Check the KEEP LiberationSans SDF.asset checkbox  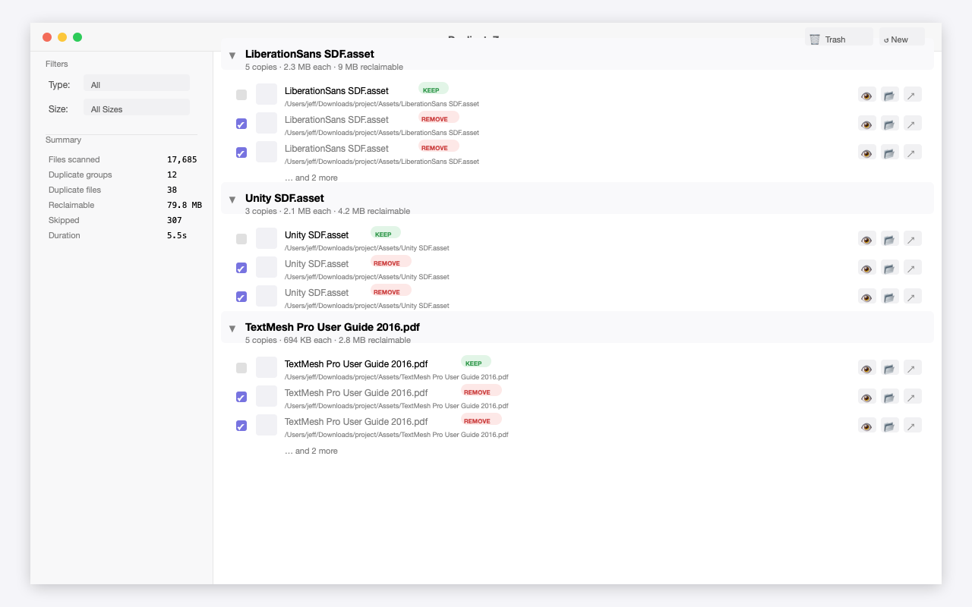(241, 95)
